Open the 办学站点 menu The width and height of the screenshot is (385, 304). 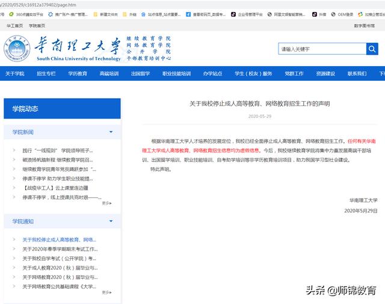212,73
